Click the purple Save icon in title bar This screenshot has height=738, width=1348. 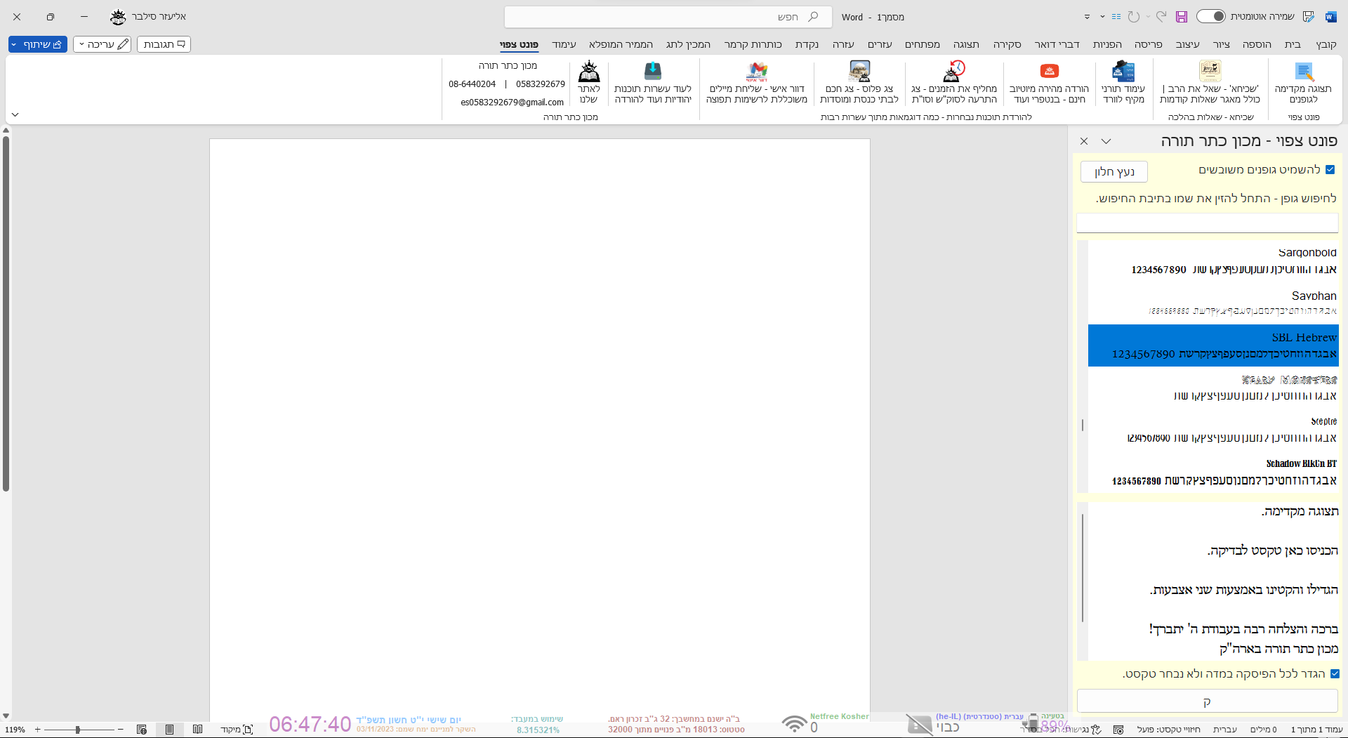[x=1182, y=17]
